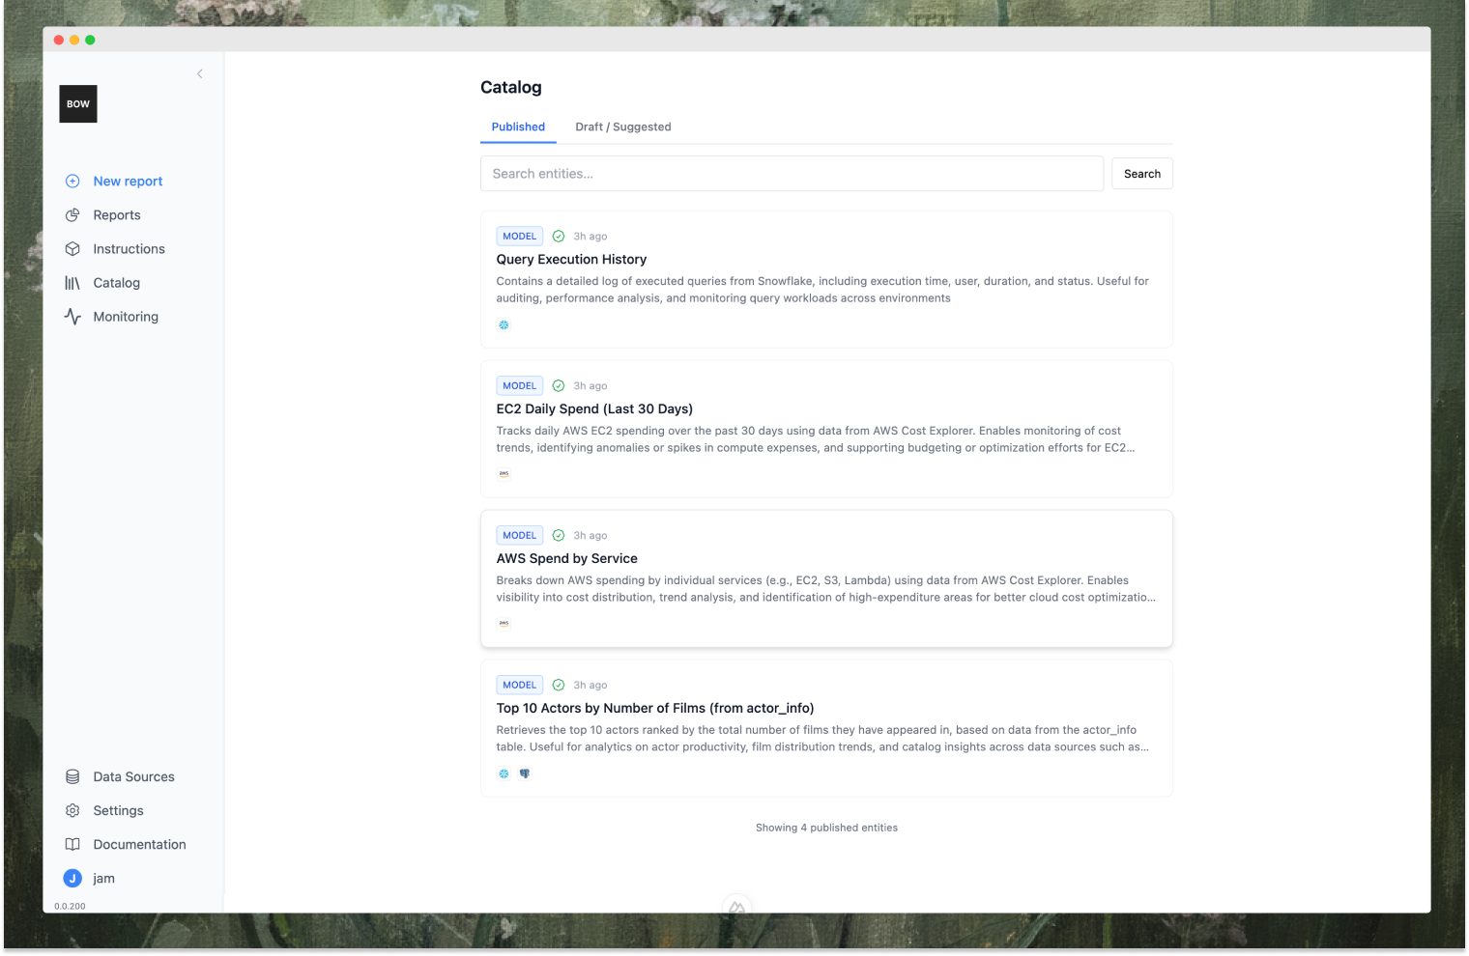
Task: Go to the Reports page
Action: pos(117,215)
